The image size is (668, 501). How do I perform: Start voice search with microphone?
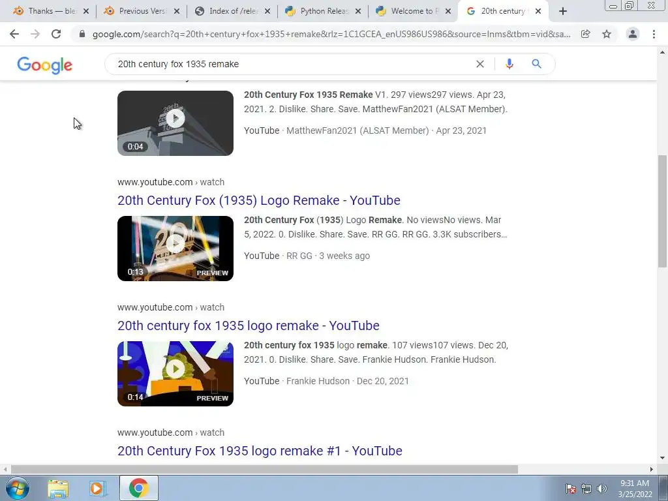coord(509,64)
